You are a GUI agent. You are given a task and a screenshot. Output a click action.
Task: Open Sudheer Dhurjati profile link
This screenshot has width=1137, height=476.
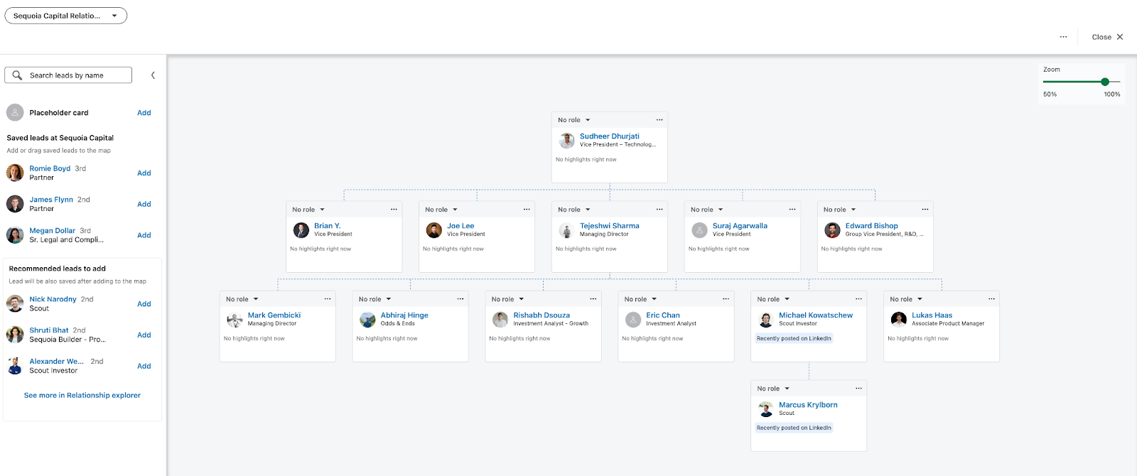609,136
